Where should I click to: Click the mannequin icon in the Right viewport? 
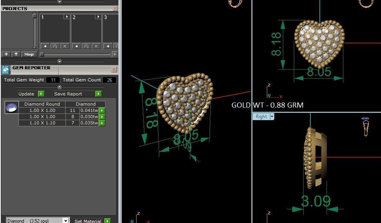click(x=365, y=126)
